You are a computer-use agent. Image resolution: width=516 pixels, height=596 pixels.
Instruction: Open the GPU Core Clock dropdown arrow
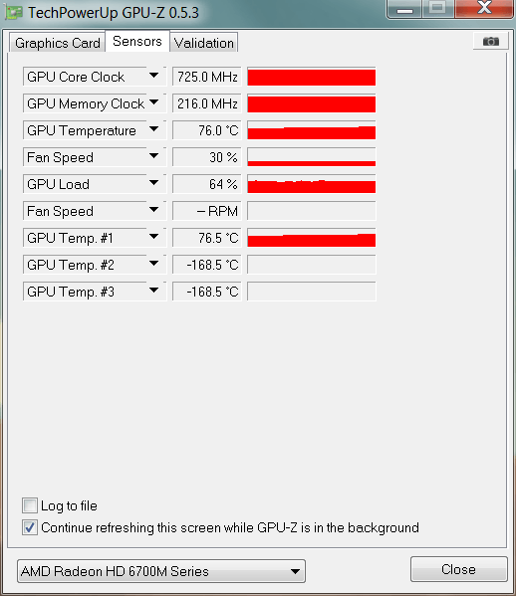point(153,76)
